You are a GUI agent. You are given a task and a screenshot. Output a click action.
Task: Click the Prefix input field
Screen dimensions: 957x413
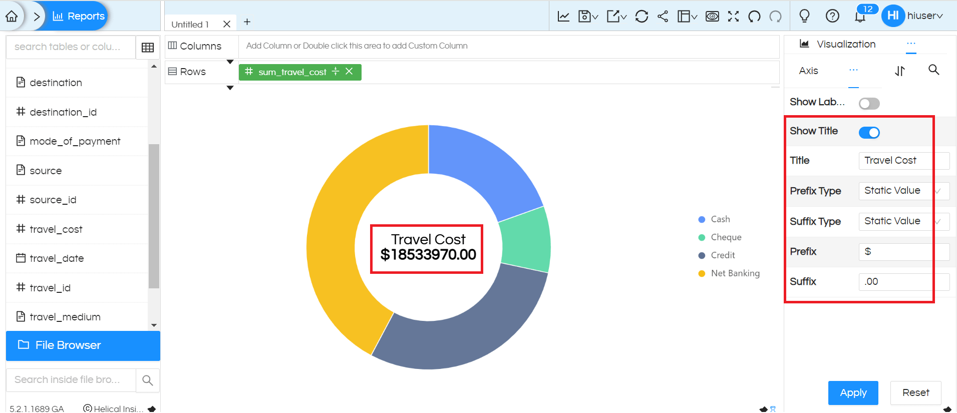pos(904,252)
